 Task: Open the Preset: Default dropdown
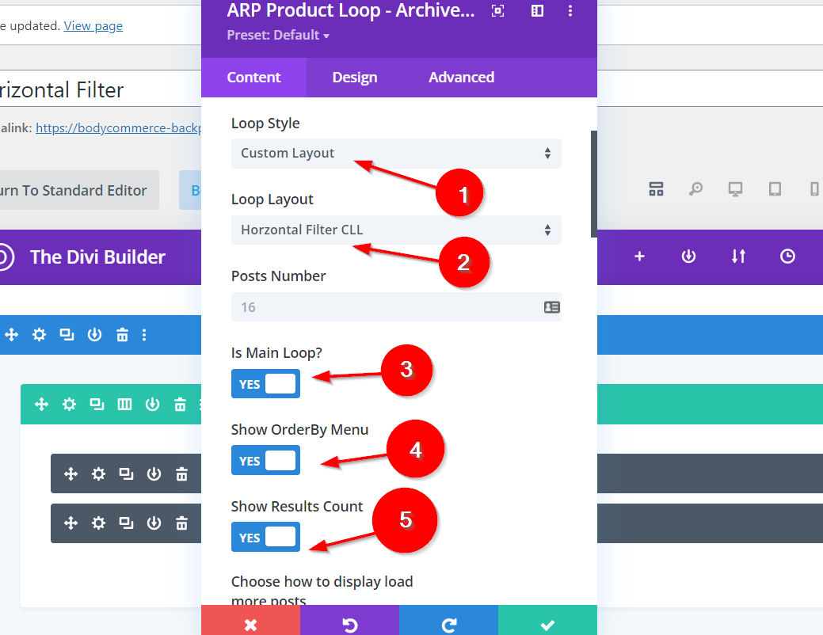278,35
